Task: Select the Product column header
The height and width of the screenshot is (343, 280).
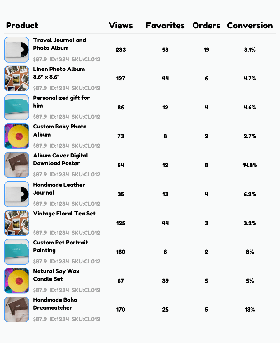Action: coord(22,26)
